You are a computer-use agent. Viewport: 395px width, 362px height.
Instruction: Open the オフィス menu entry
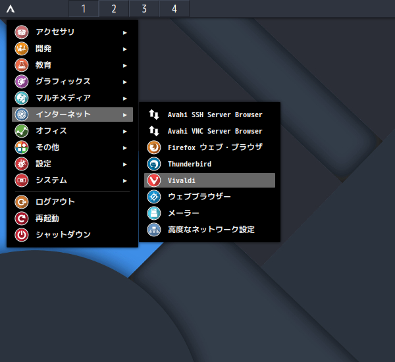[72, 131]
